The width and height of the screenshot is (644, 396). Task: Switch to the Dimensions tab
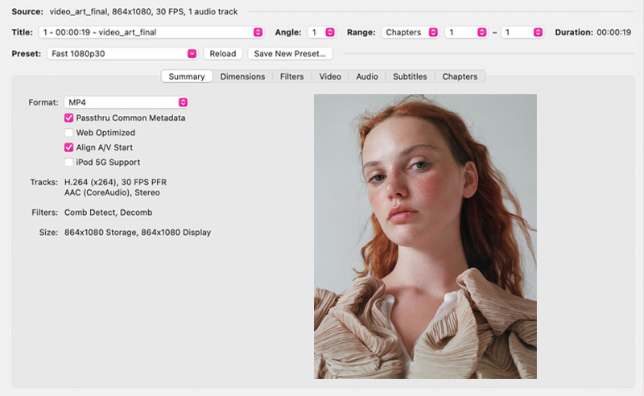point(242,76)
